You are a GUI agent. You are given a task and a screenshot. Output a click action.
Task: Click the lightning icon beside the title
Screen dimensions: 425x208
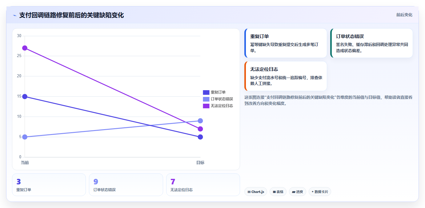pyautogui.click(x=14, y=15)
